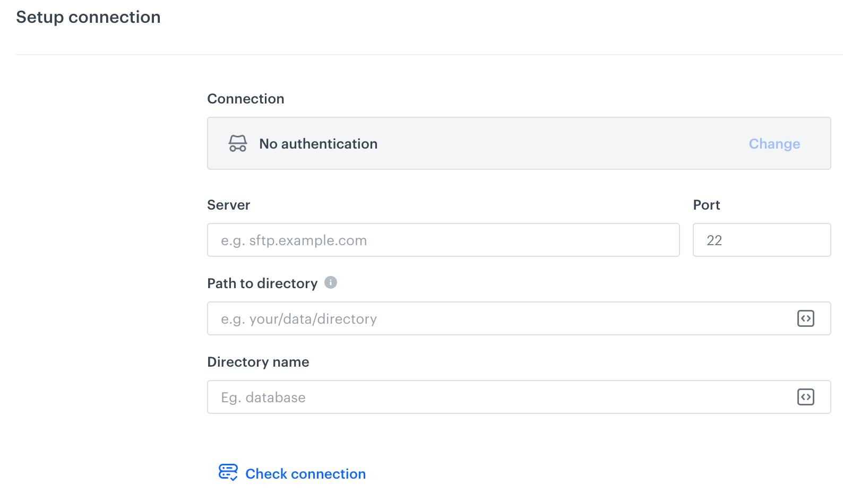Click the database icon near Check connection link
The image size is (843, 502).
[x=228, y=472]
